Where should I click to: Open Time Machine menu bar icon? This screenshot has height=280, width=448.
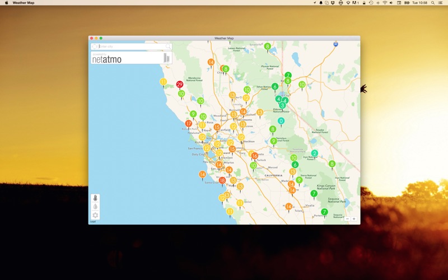coord(371,3)
